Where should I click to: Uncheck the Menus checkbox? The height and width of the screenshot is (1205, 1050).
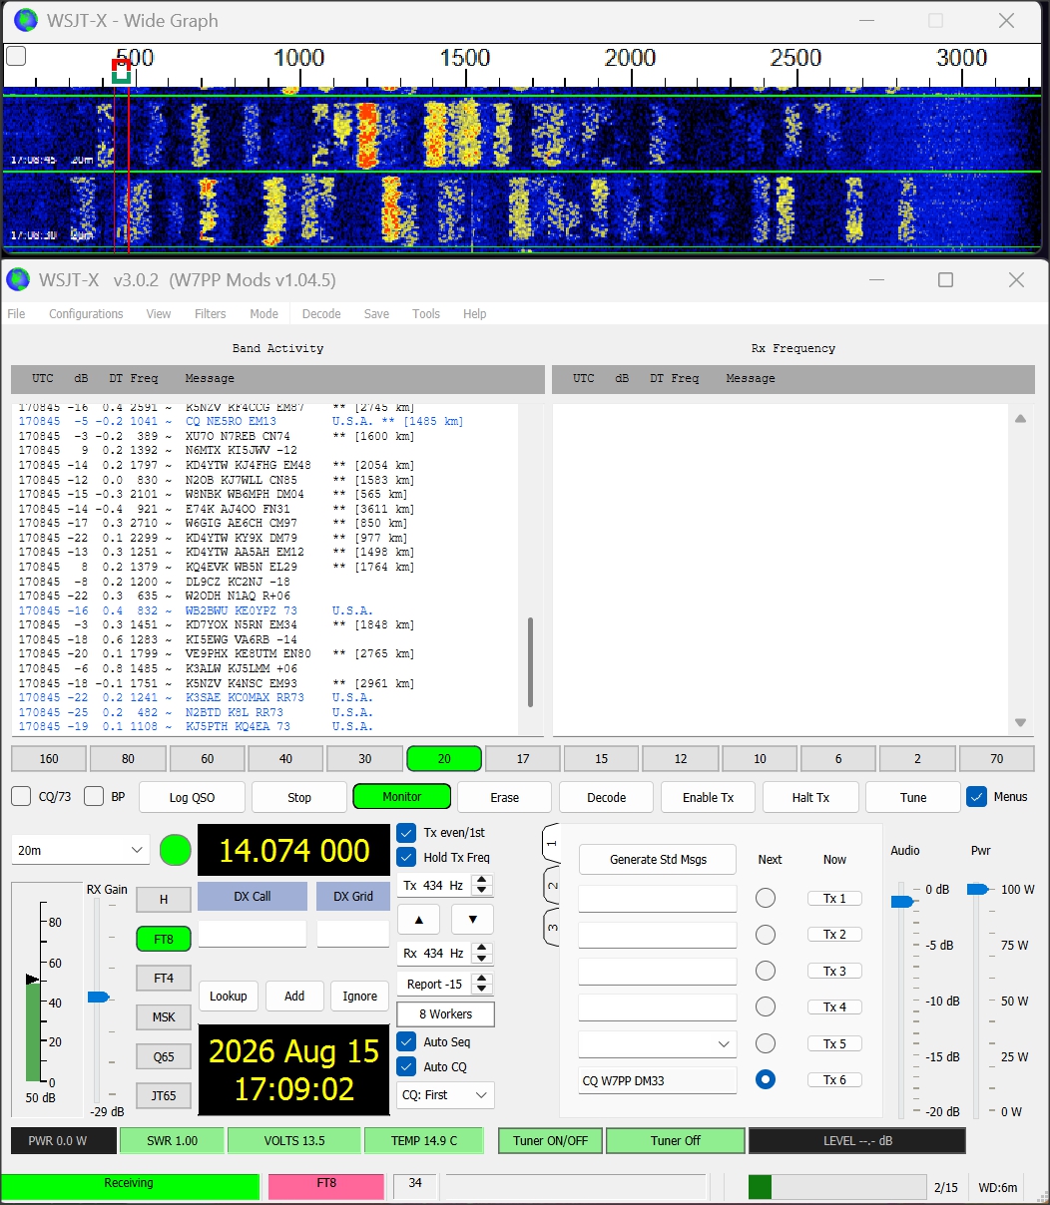[x=977, y=797]
